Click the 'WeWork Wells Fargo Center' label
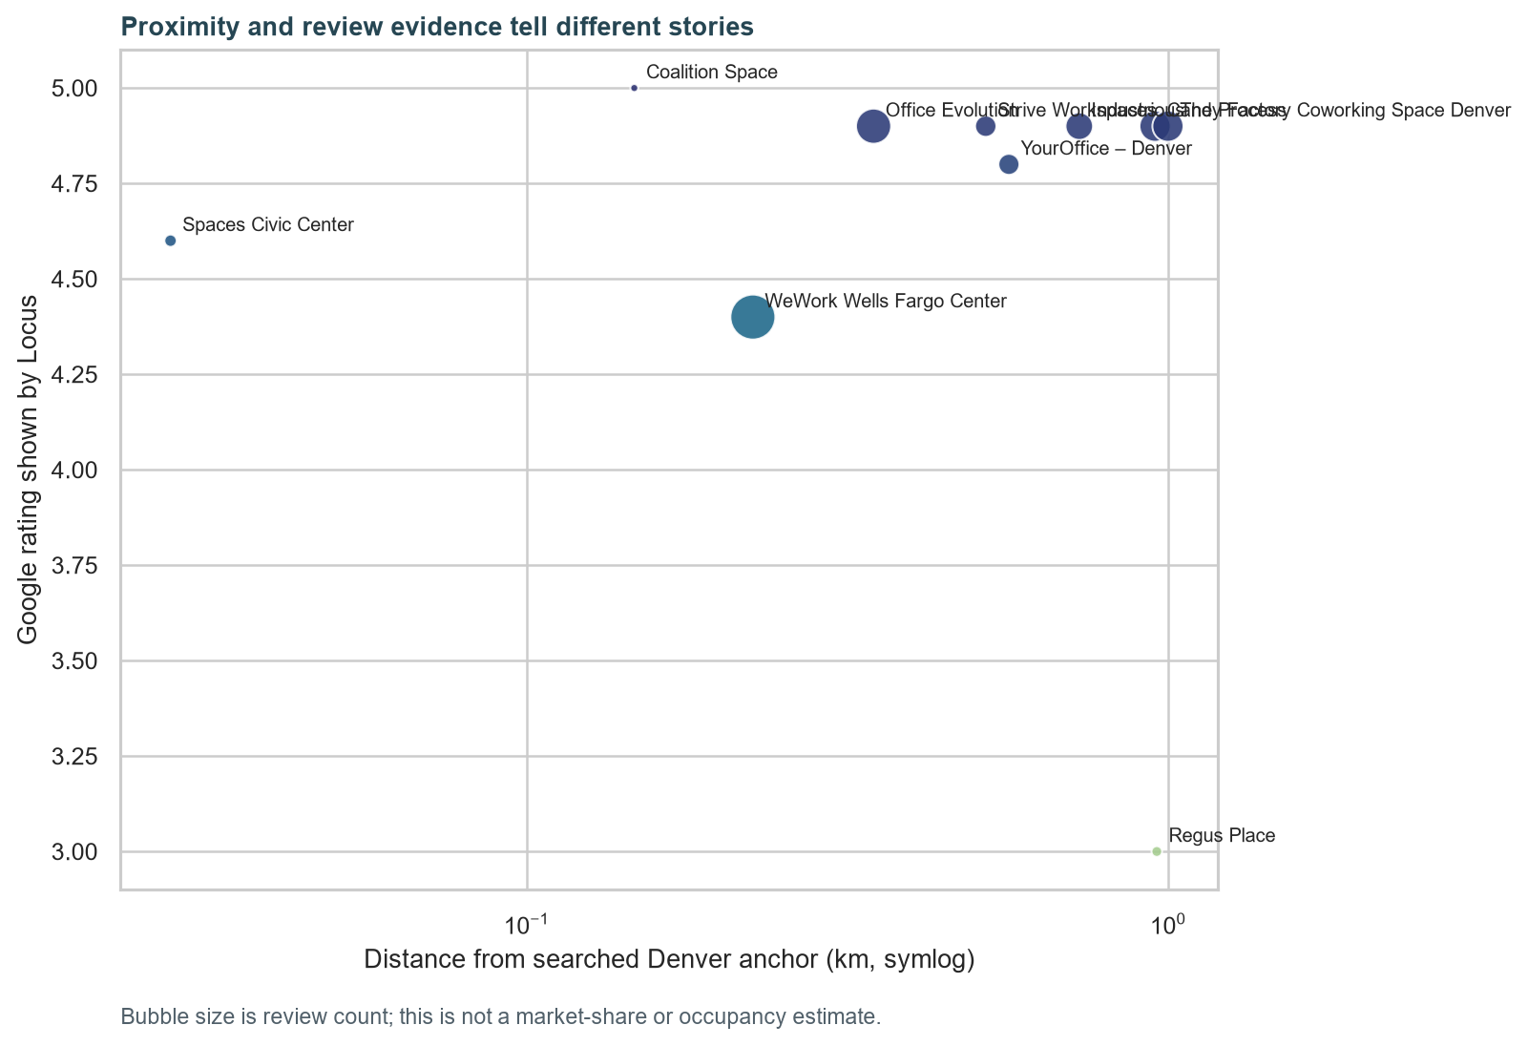This screenshot has width=1528, height=1046. [x=886, y=302]
